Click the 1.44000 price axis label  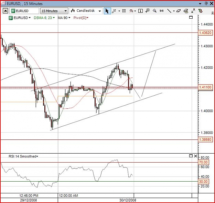point(207,25)
